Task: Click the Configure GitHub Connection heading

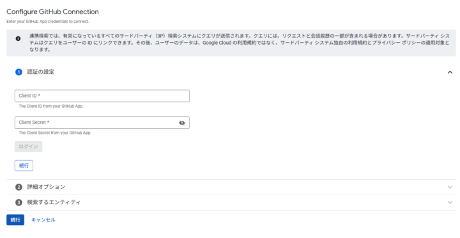Action: tap(52, 11)
